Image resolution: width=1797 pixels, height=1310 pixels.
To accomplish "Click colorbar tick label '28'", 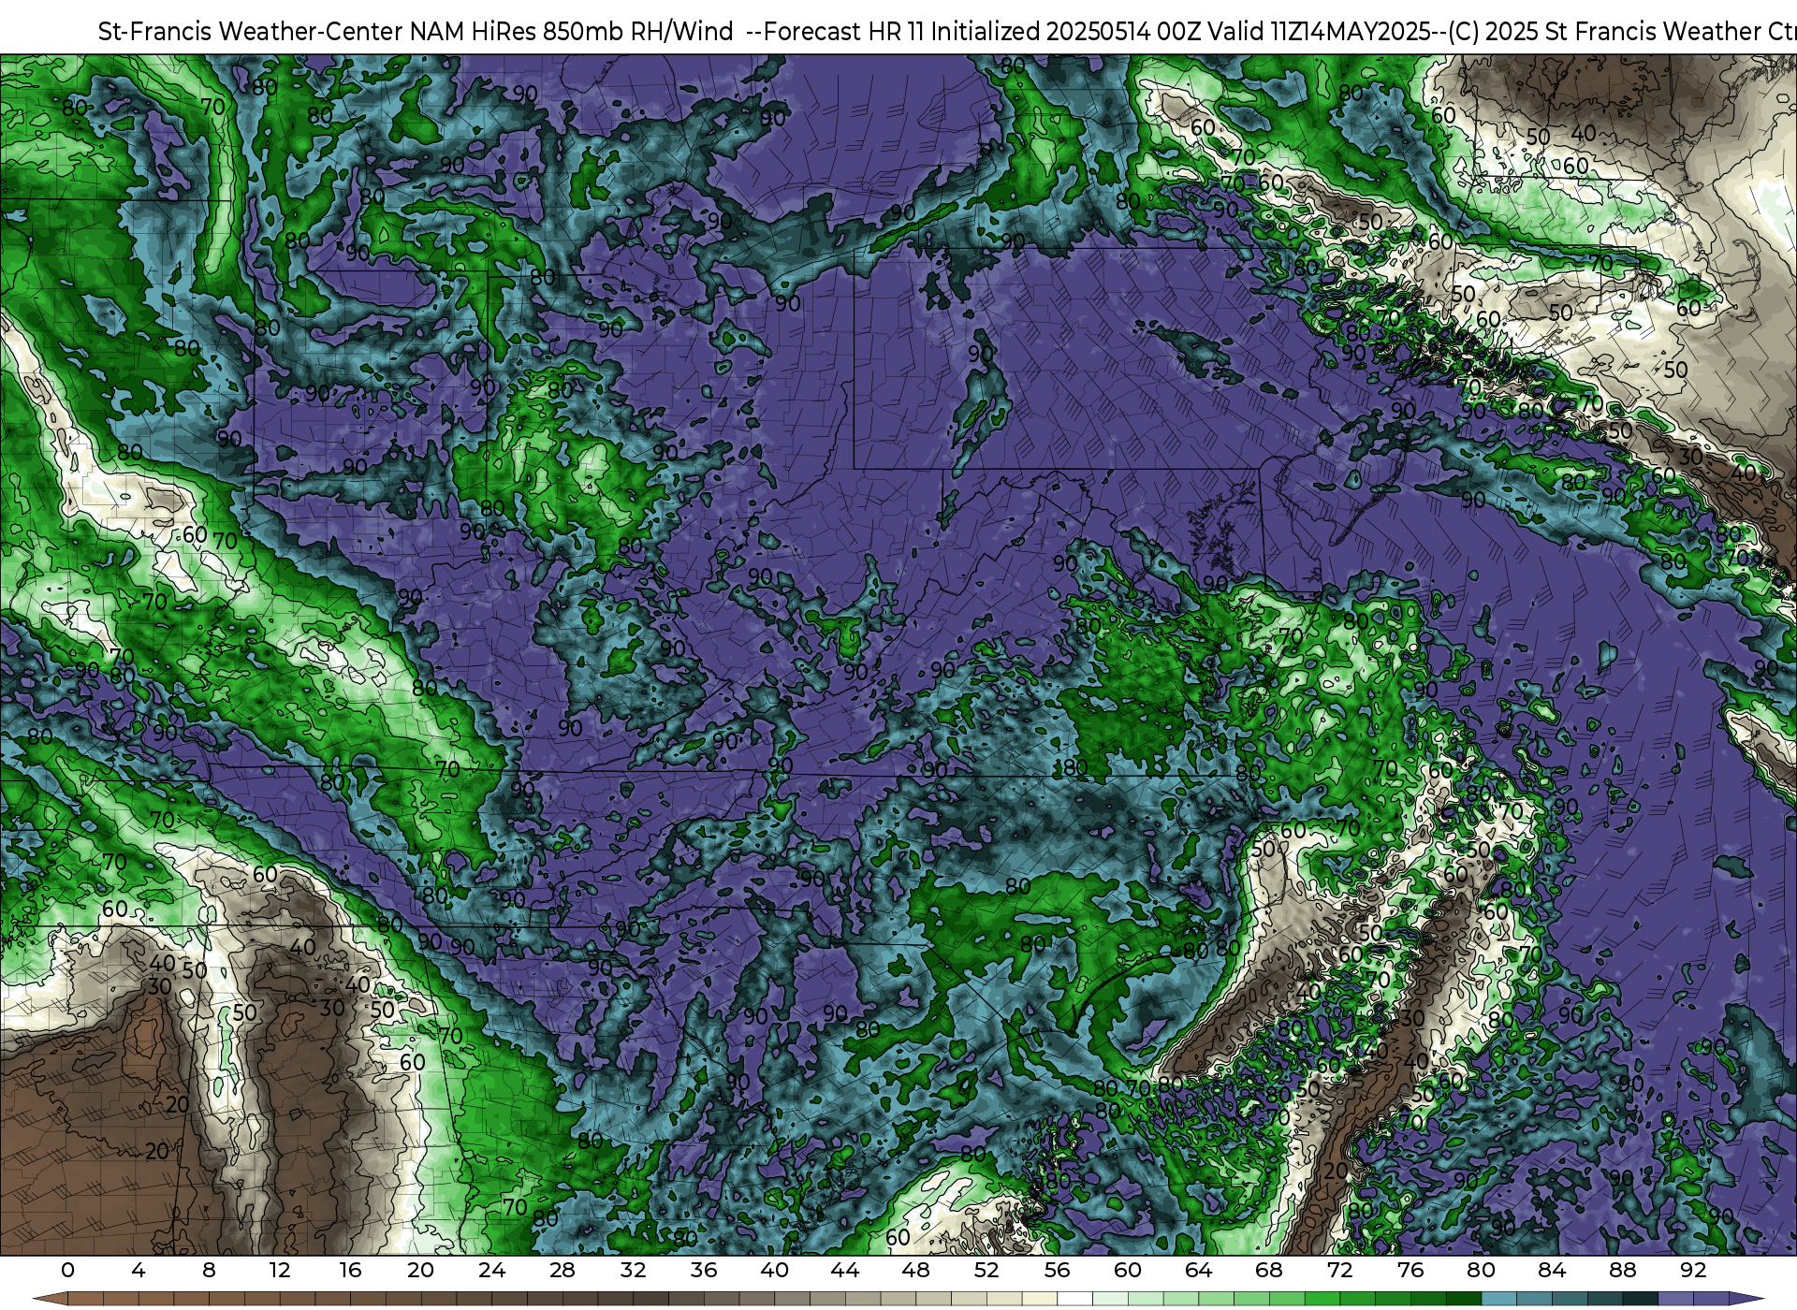I will tap(562, 1271).
